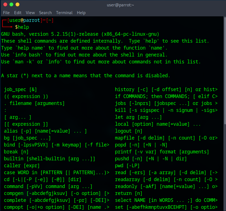The width and height of the screenshot is (226, 211).
Task: Click the alias command entry
Action: click(45, 131)
